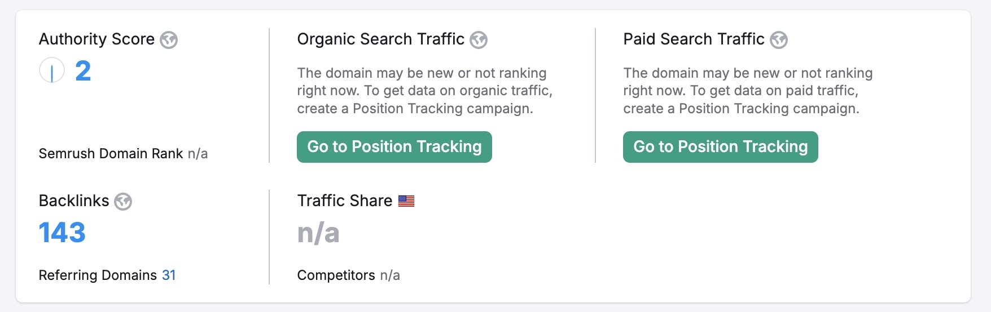Click the paid traffic explanation text
The width and height of the screenshot is (991, 312).
pos(747,91)
